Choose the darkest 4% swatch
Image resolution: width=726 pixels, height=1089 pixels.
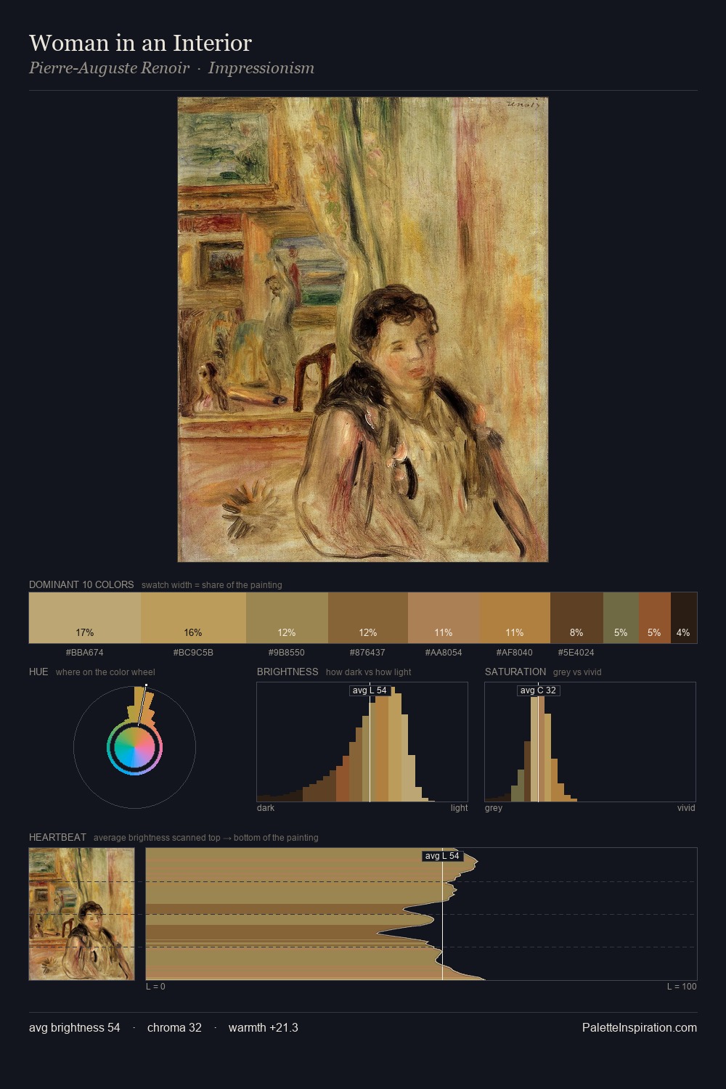point(683,618)
